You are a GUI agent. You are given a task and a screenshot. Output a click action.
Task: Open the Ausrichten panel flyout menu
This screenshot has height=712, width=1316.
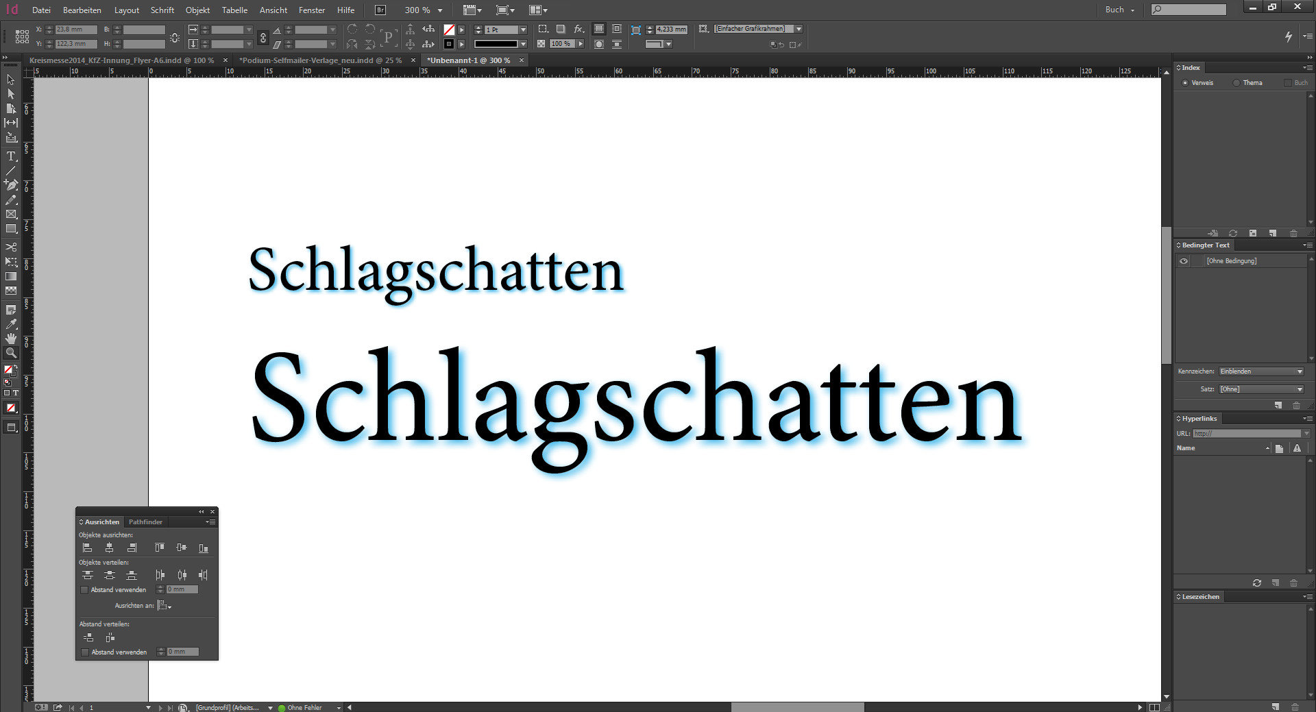point(210,522)
